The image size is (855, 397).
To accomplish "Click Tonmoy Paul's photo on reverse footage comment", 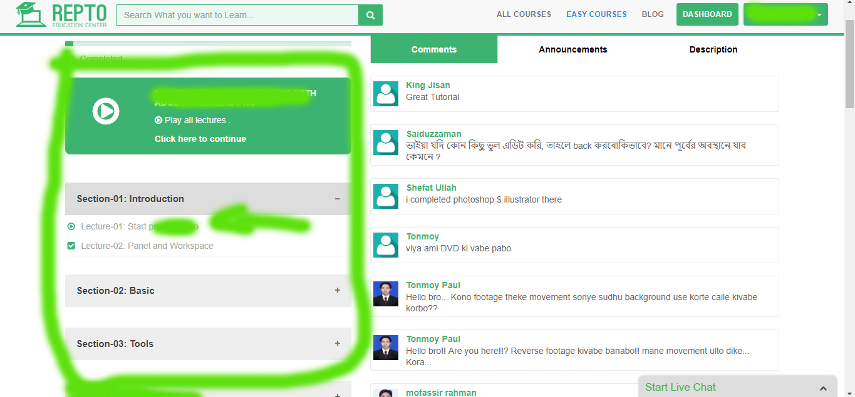I will tap(386, 348).
